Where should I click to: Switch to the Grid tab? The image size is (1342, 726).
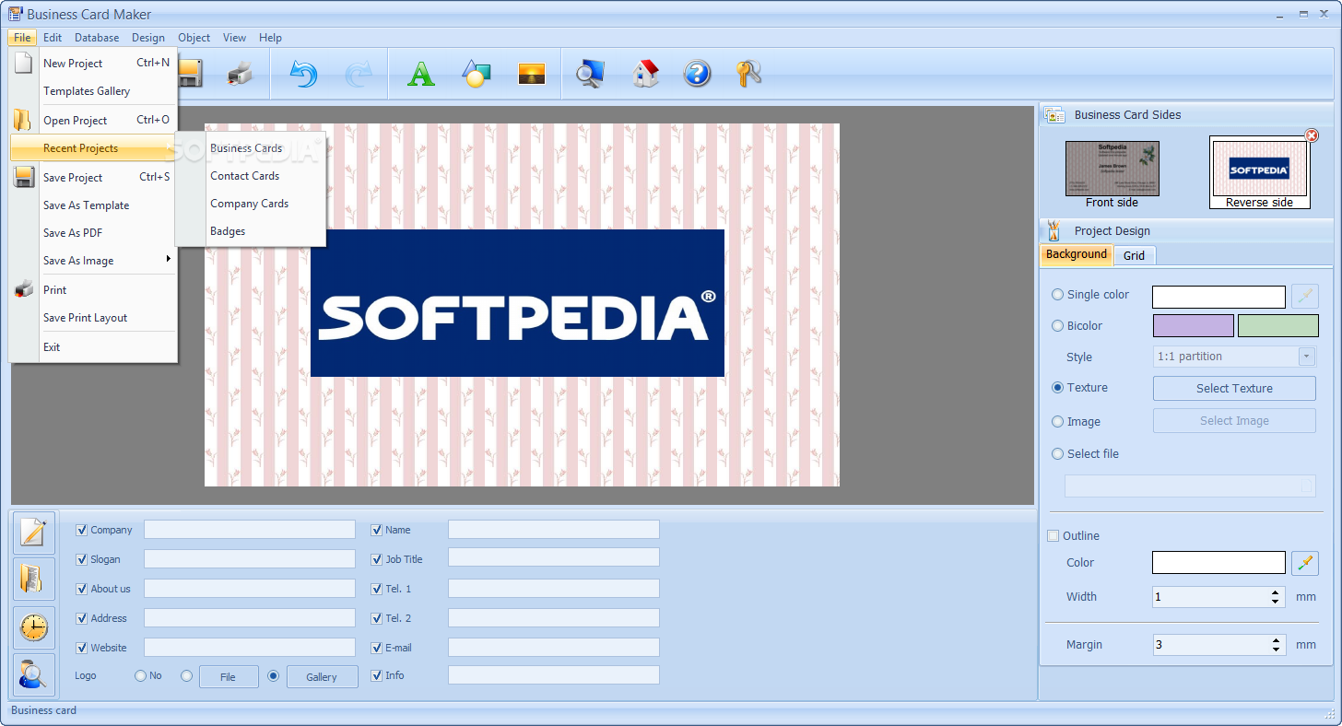(x=1134, y=255)
